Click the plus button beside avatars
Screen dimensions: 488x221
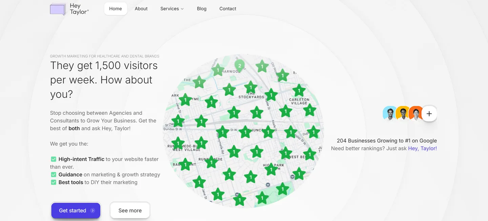pyautogui.click(x=429, y=114)
